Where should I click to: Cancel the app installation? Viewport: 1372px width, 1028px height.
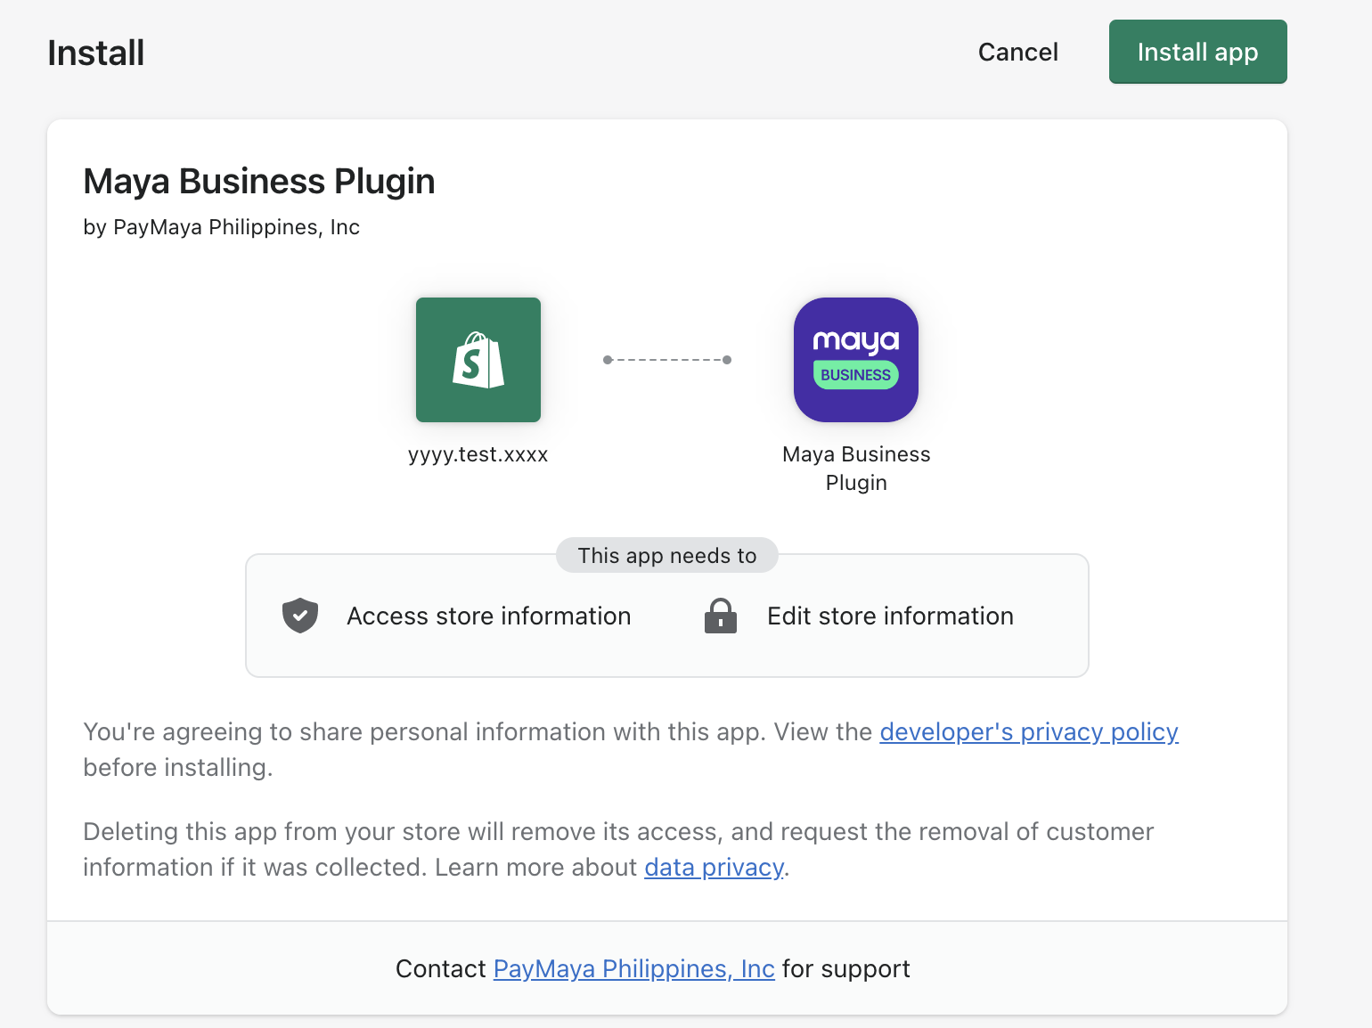click(1017, 52)
